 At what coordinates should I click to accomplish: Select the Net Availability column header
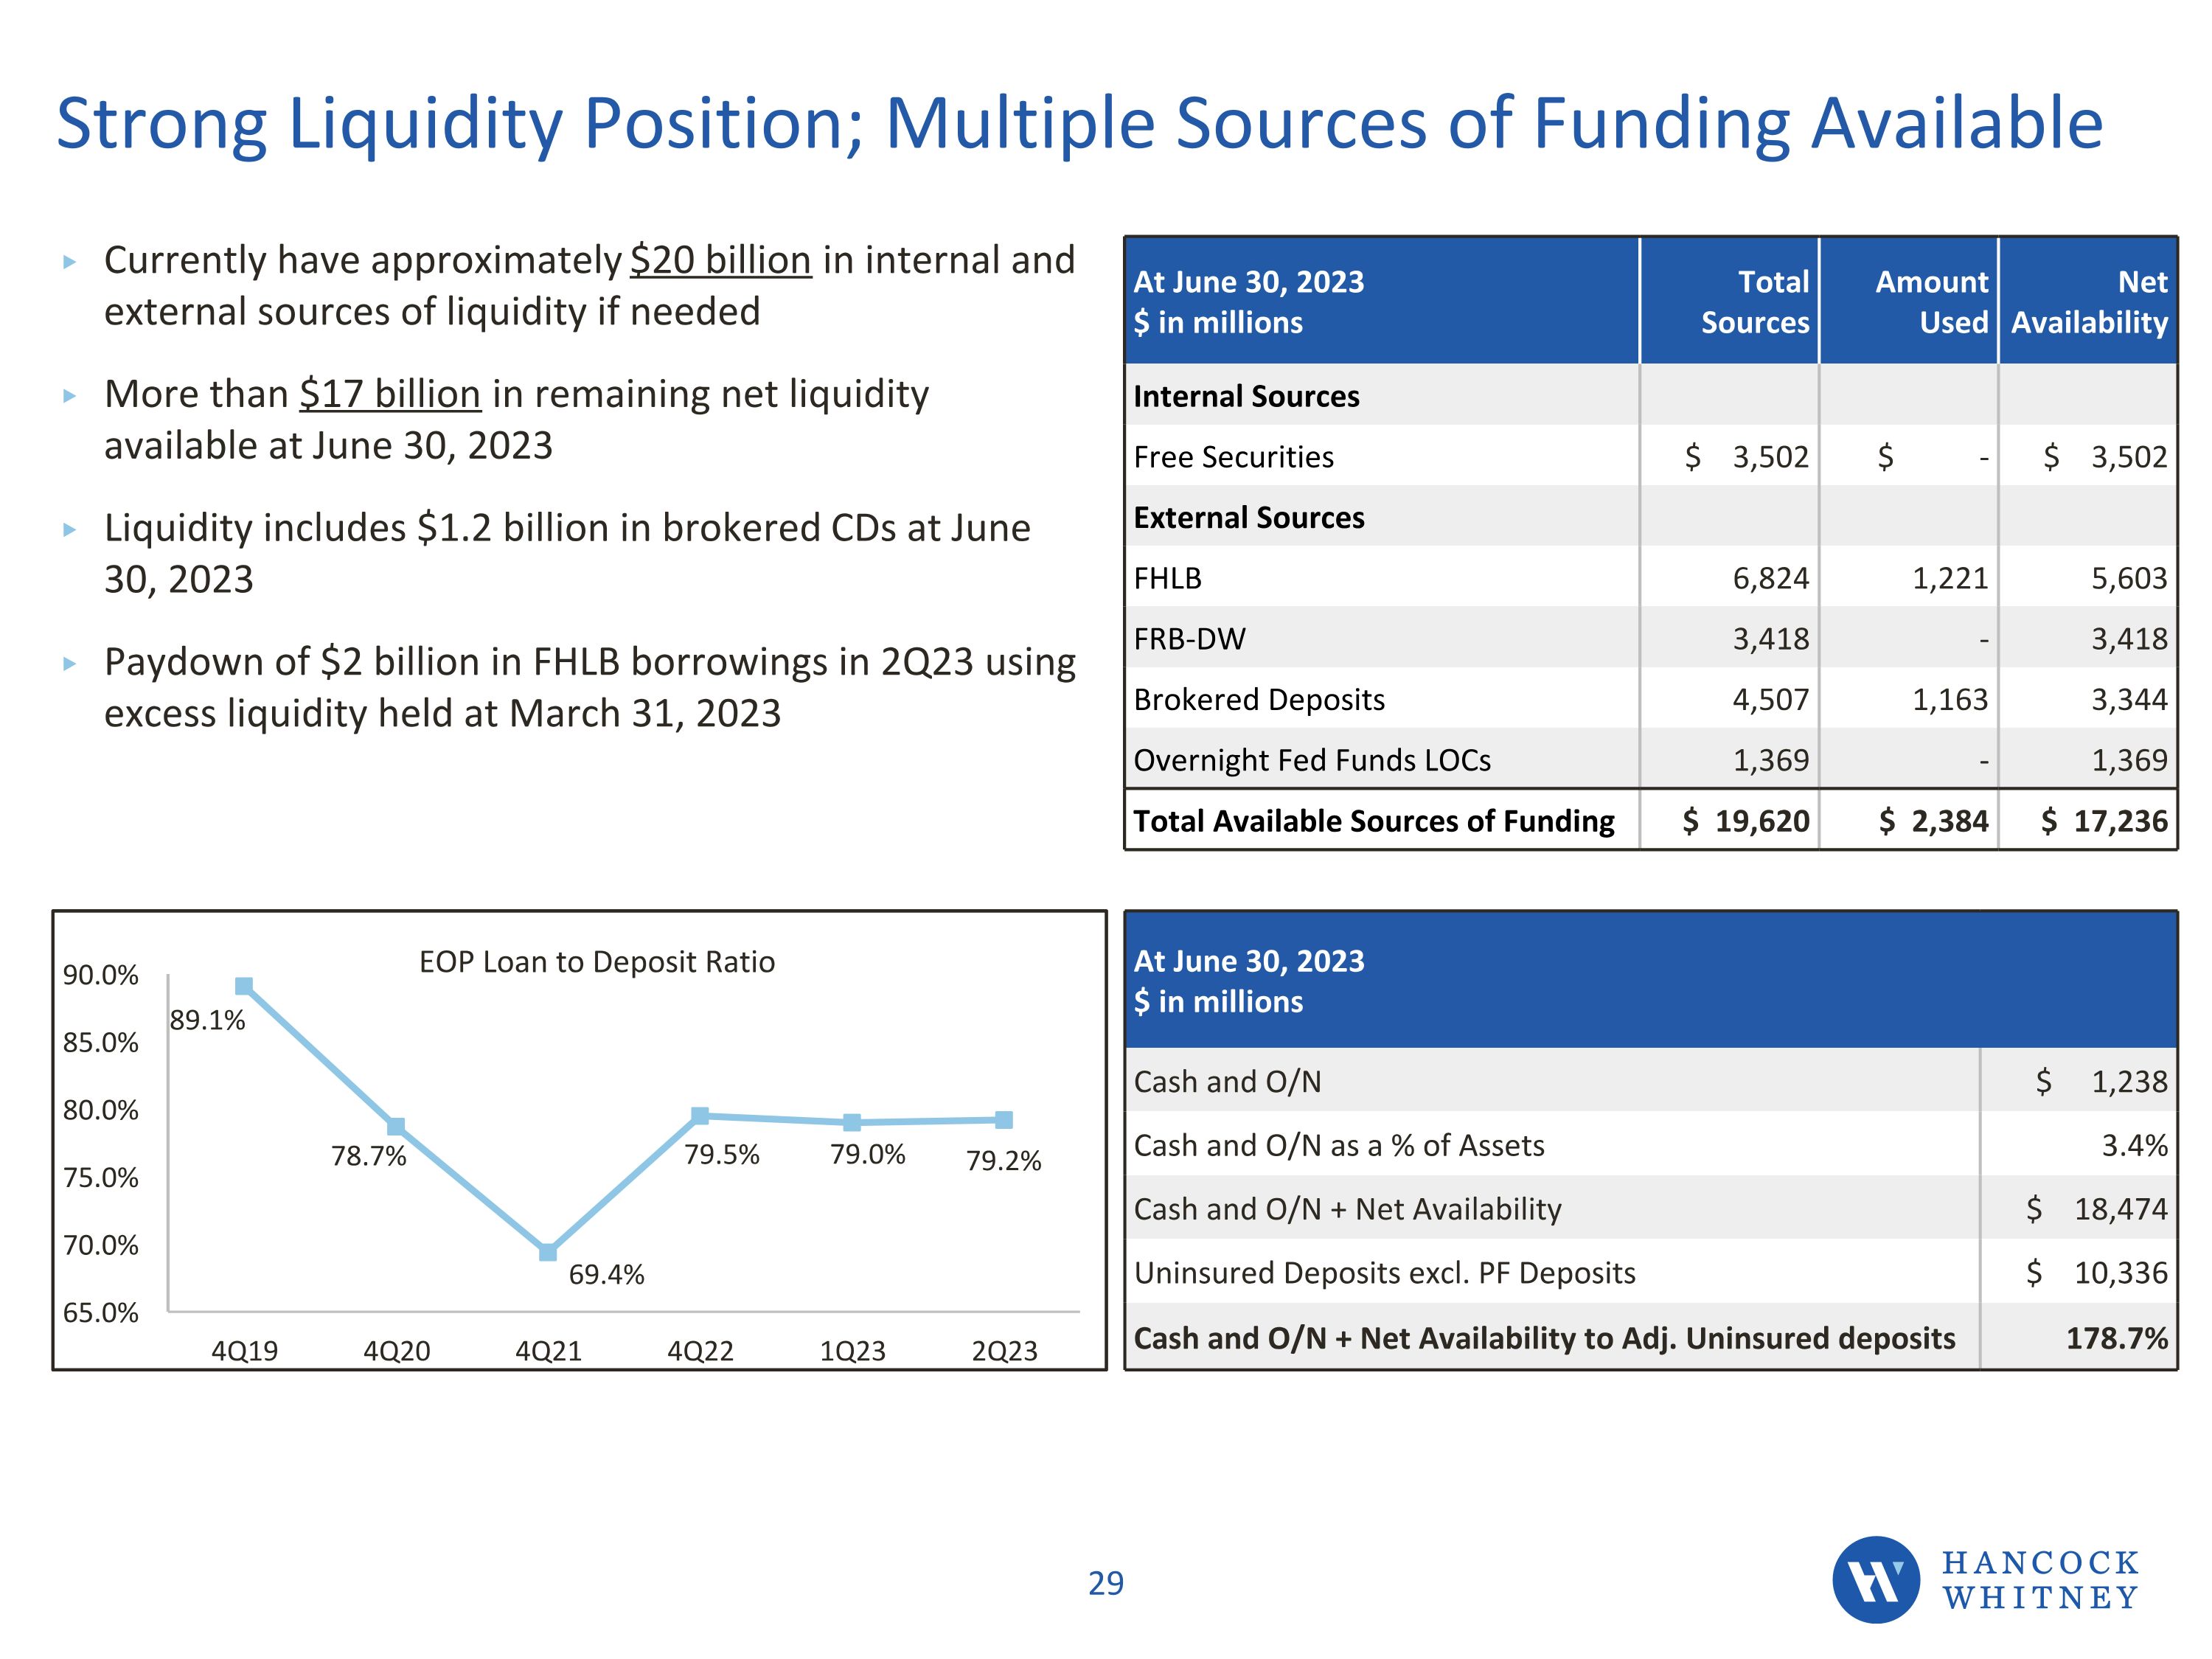click(2089, 302)
